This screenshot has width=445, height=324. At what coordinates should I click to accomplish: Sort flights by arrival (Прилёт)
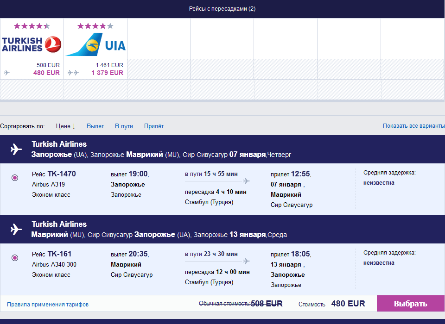click(x=154, y=126)
